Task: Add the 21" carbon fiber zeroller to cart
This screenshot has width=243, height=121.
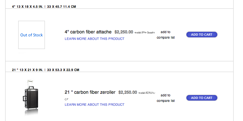Action: point(202,98)
